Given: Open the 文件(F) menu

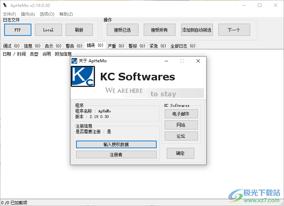Looking at the screenshot, I should coord(9,14).
